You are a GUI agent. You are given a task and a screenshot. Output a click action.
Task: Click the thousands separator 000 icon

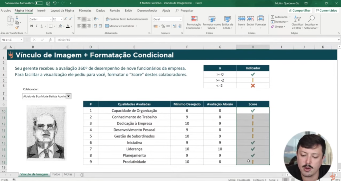click(168, 26)
